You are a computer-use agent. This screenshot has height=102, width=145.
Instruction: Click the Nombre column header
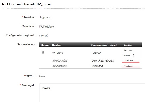point(57,45)
